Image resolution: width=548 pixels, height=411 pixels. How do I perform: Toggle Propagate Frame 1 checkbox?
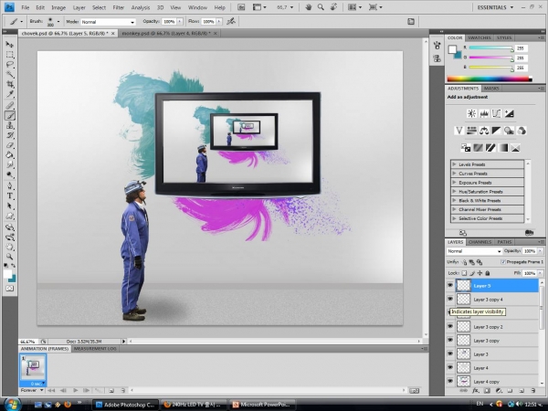click(x=503, y=262)
